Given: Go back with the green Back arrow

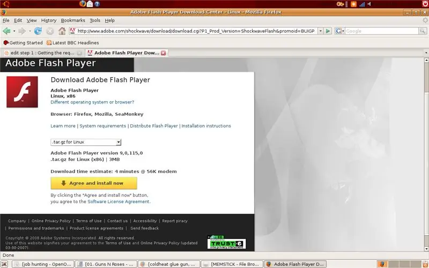Looking at the screenshot, I should pyautogui.click(x=6, y=31).
